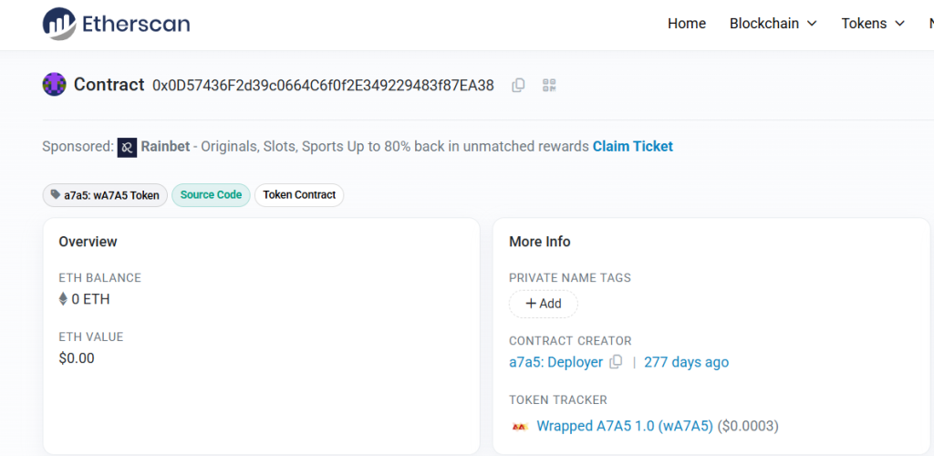Go to the Home menu item
This screenshot has height=456, width=934.
(x=686, y=24)
